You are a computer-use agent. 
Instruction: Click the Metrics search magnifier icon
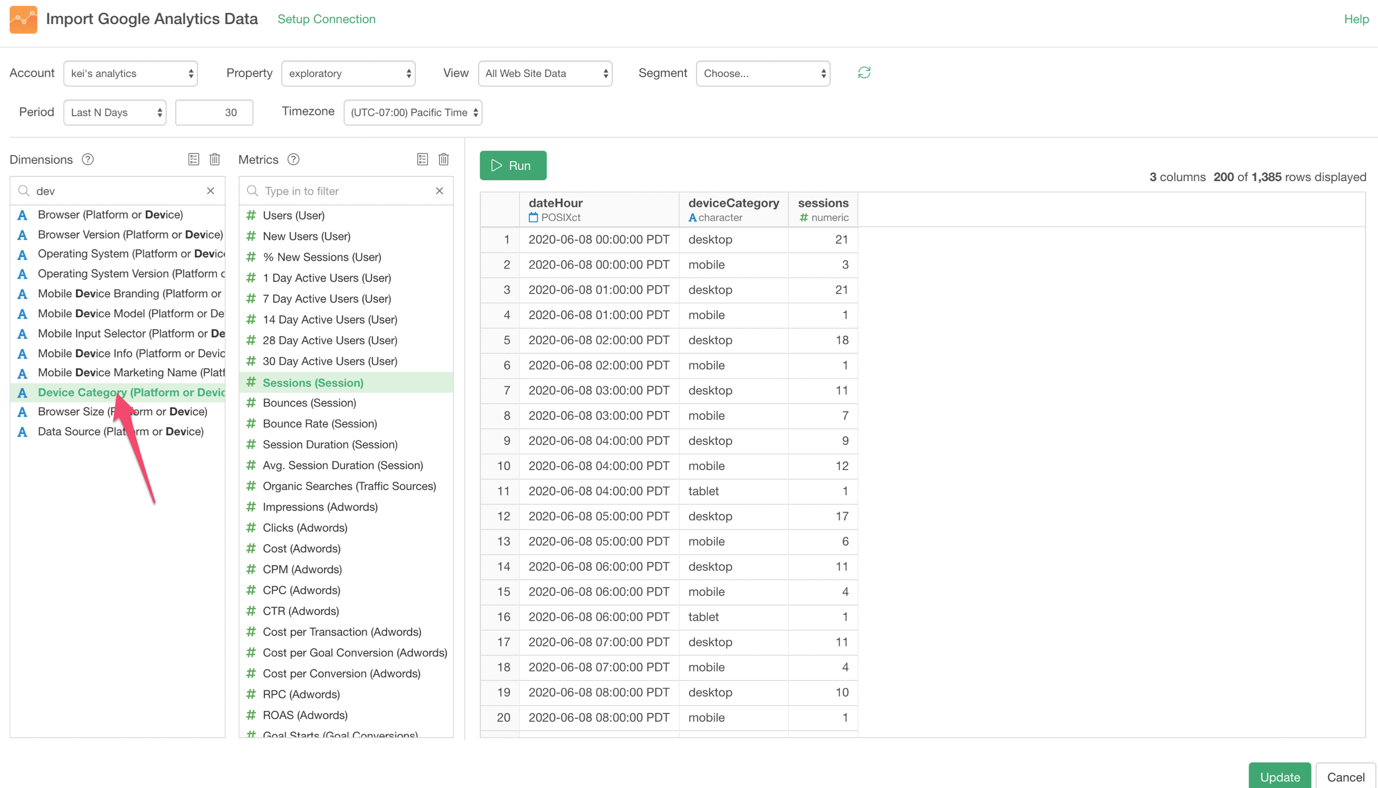(x=253, y=190)
